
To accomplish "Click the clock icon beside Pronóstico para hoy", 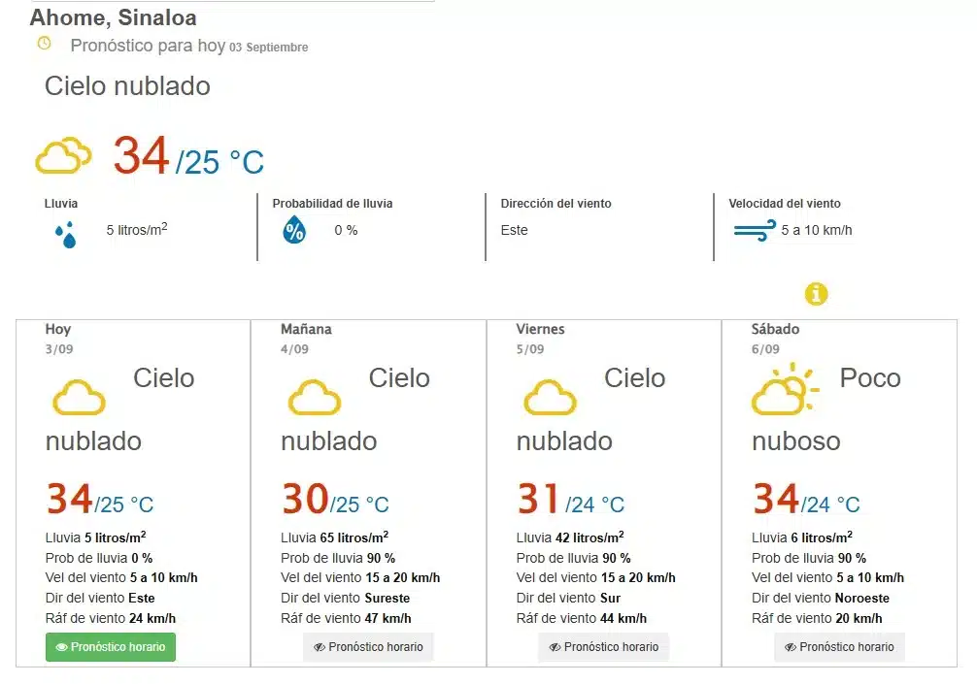I will click(x=45, y=43).
